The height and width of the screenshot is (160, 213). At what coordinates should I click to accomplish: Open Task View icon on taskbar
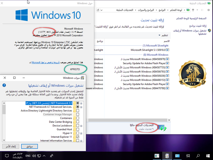click(x=188, y=156)
